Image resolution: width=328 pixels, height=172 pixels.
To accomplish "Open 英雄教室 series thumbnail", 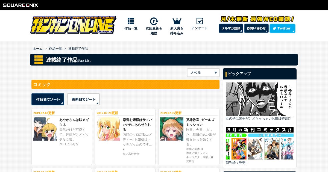I will 172,129.
